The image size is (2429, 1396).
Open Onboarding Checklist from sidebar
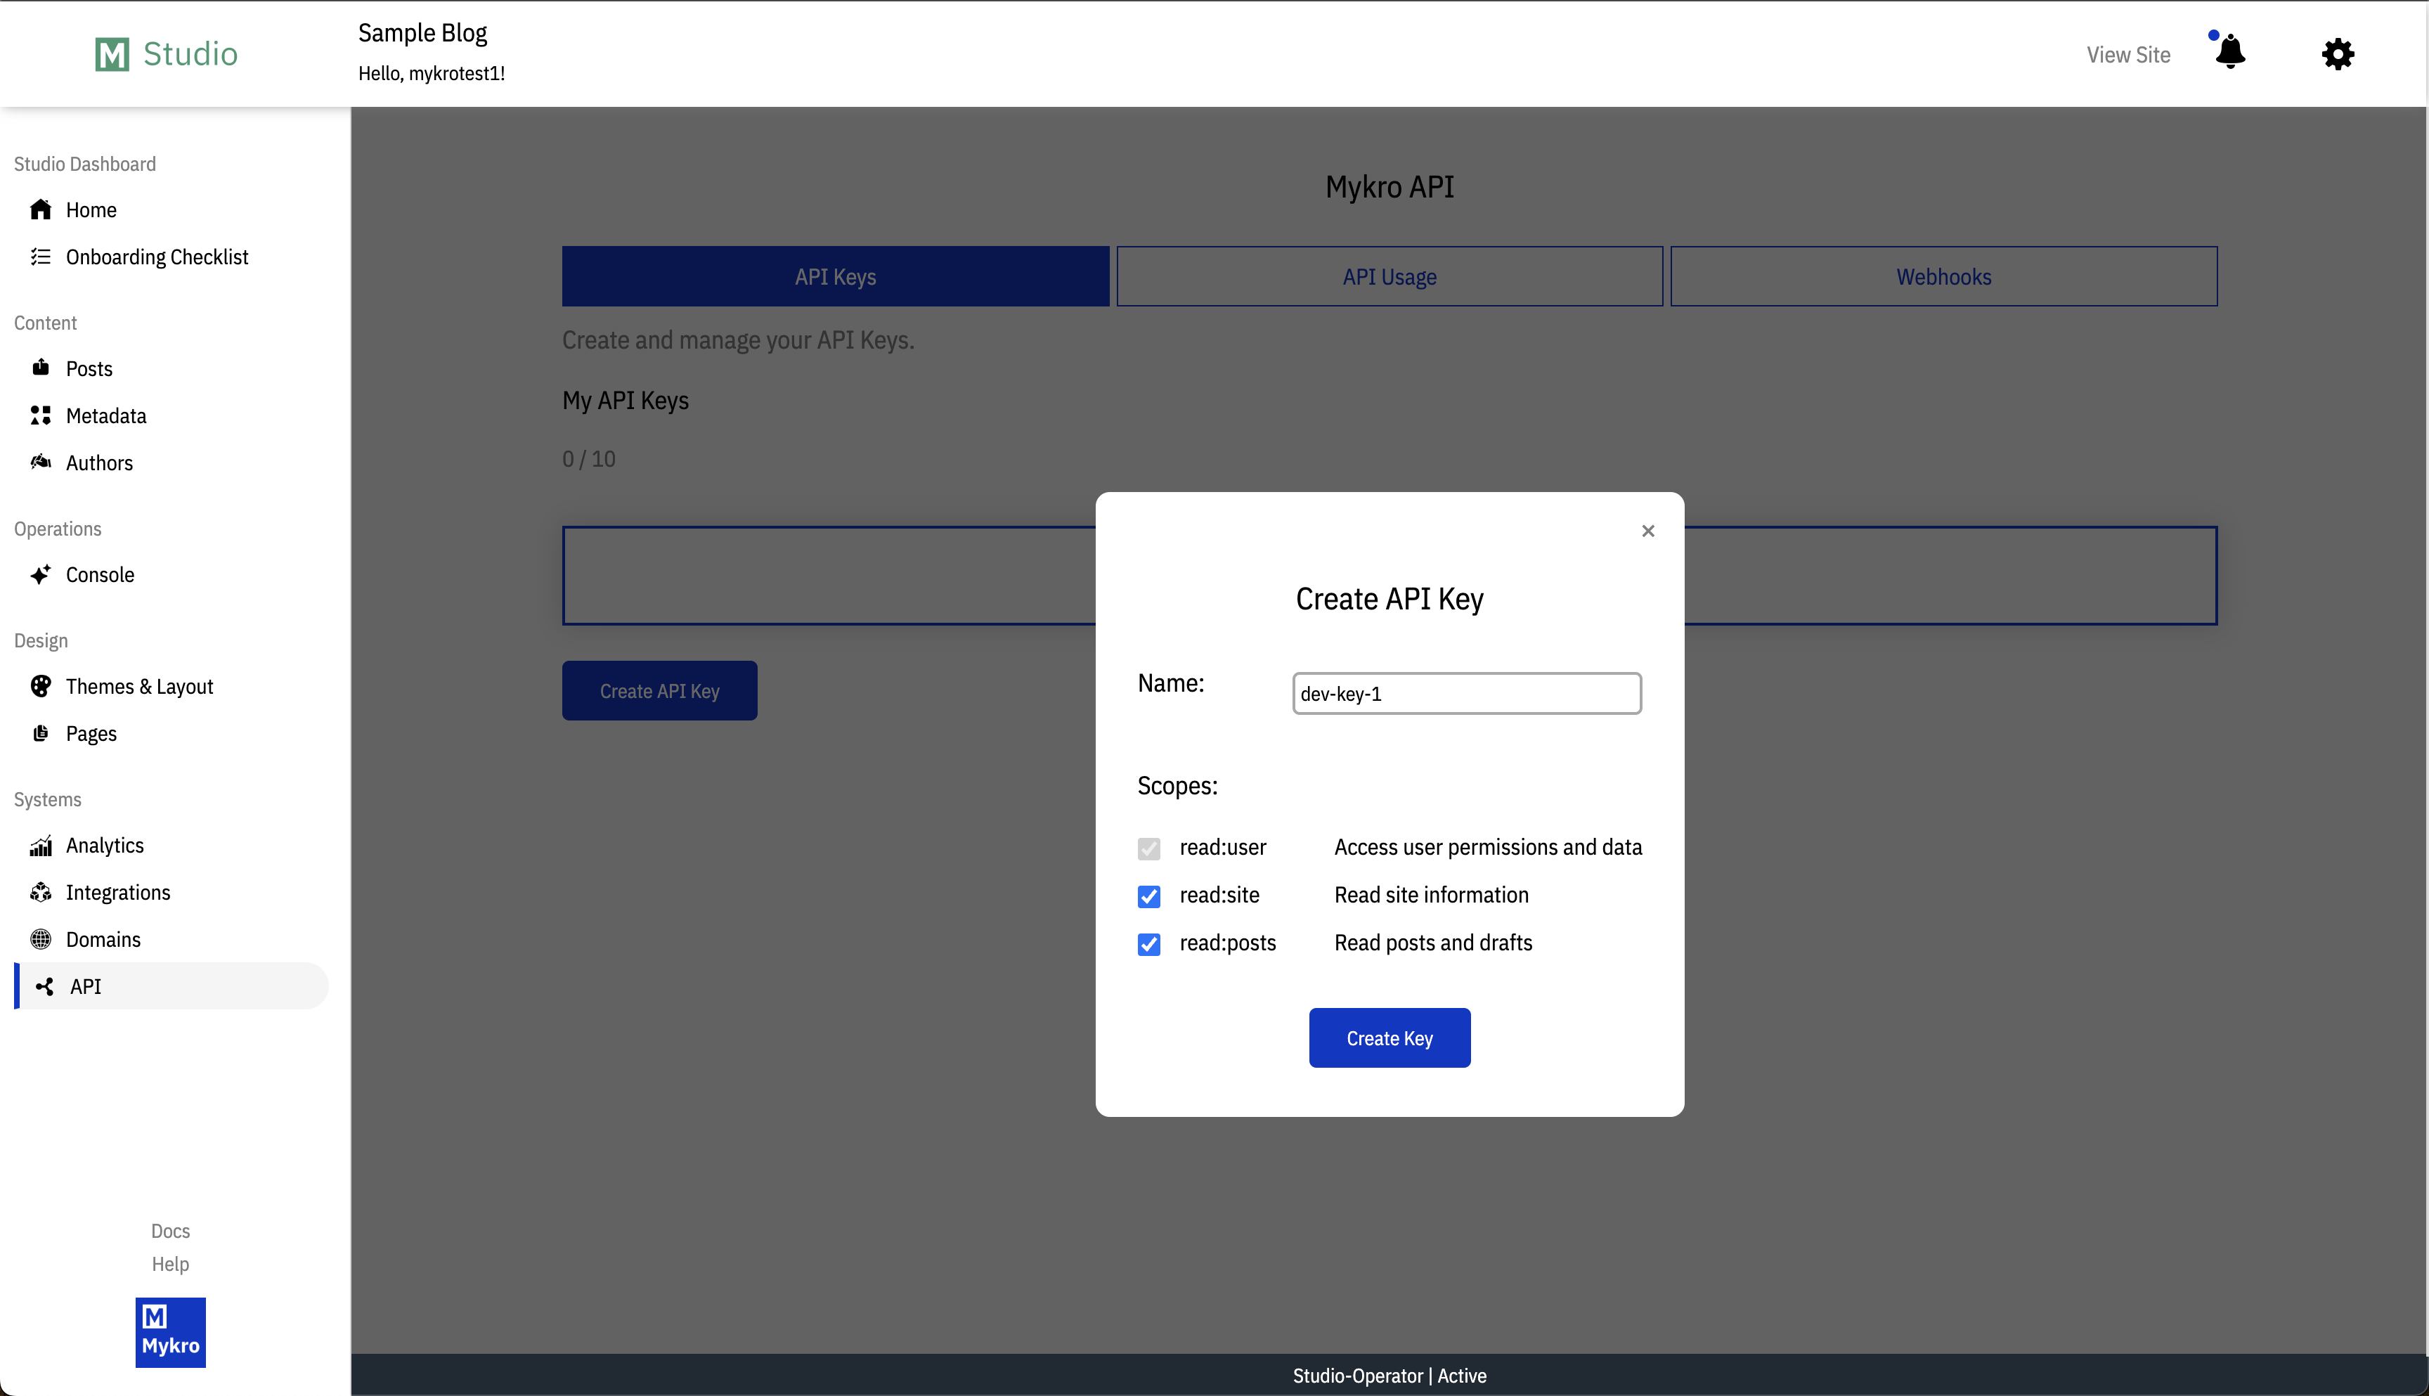click(x=156, y=257)
